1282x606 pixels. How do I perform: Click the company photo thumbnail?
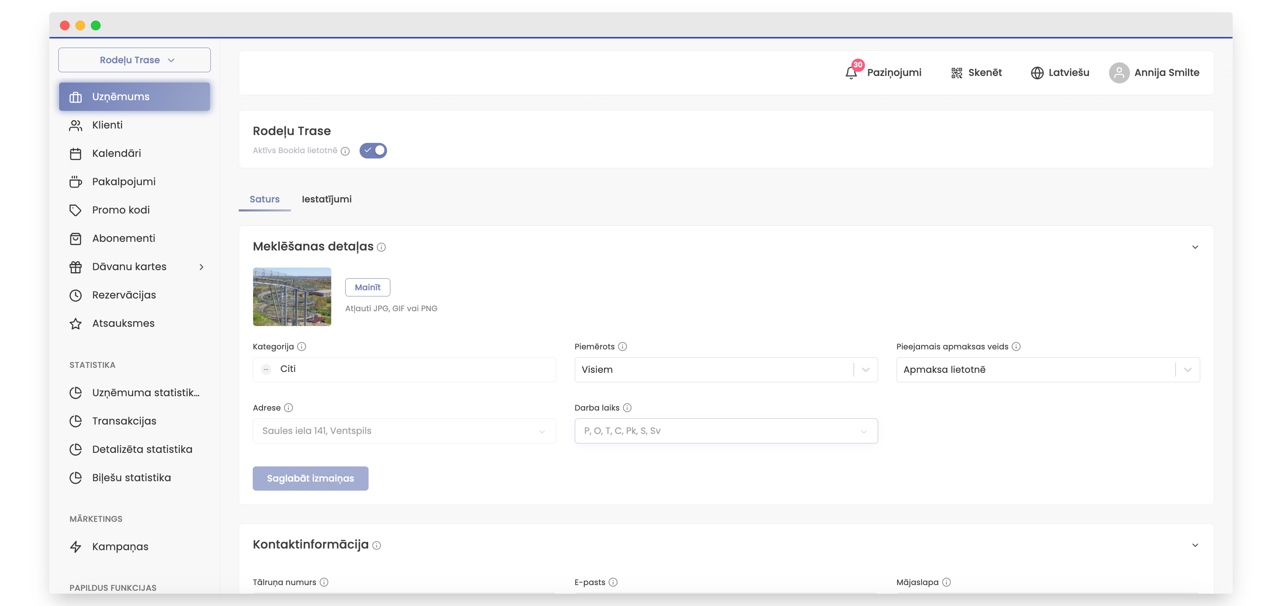tap(292, 297)
